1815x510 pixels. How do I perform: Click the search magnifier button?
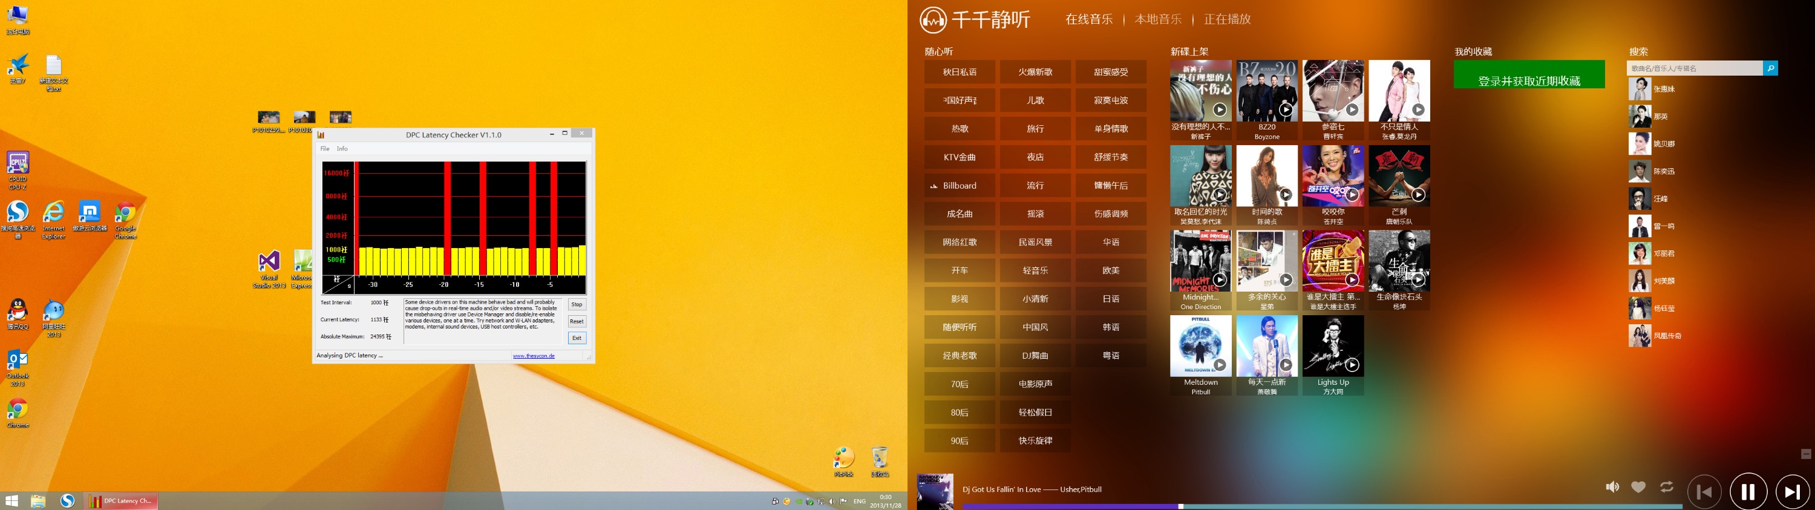[1770, 68]
